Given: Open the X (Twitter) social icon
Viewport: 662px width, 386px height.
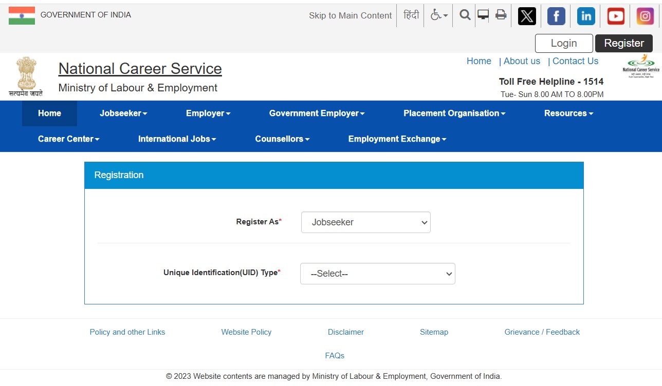Looking at the screenshot, I should coord(526,16).
